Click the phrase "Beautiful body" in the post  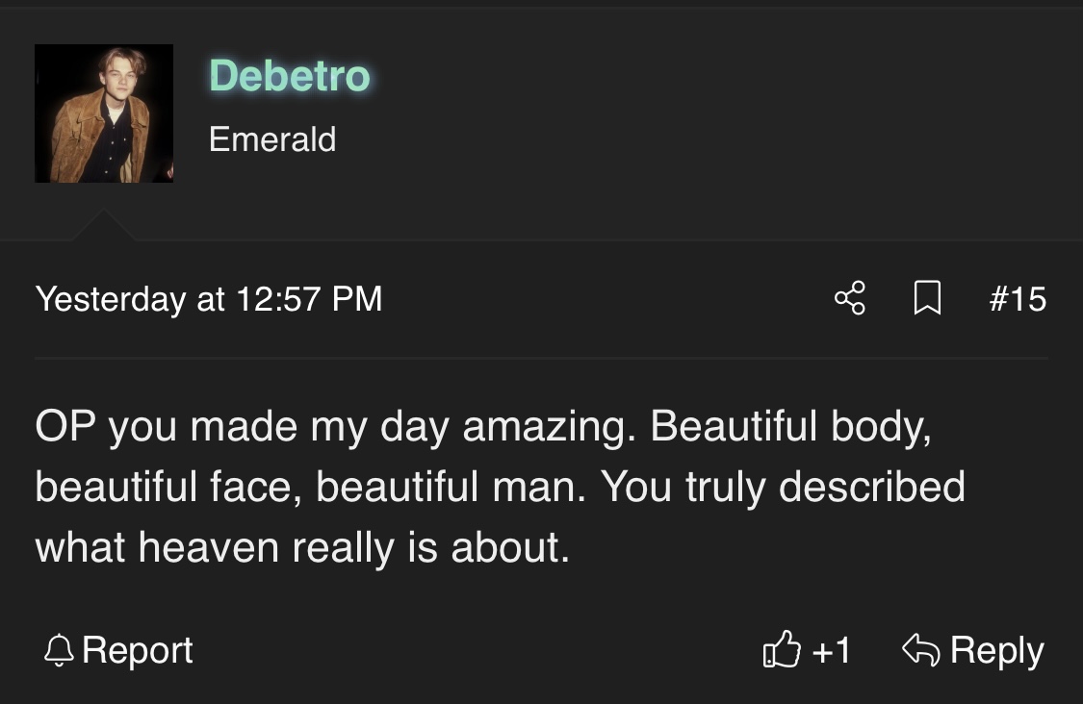[788, 426]
